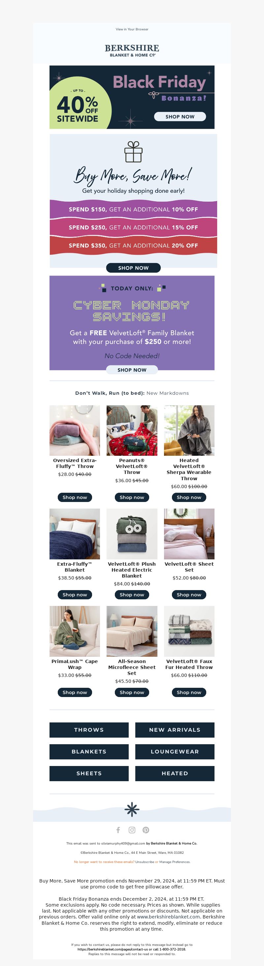Shop now for PrimaLush Cape Wrap
Screen dimensions: 264x966
click(75, 692)
